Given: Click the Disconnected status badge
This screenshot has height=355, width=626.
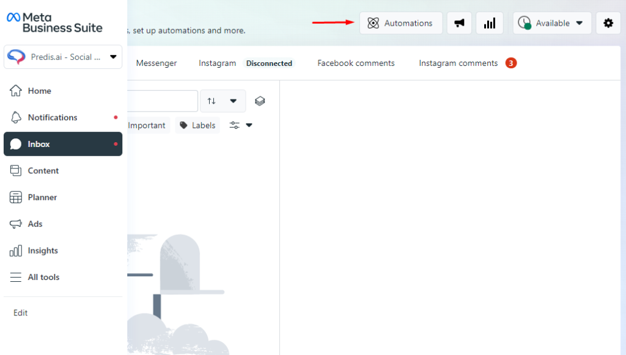Looking at the screenshot, I should pos(269,63).
